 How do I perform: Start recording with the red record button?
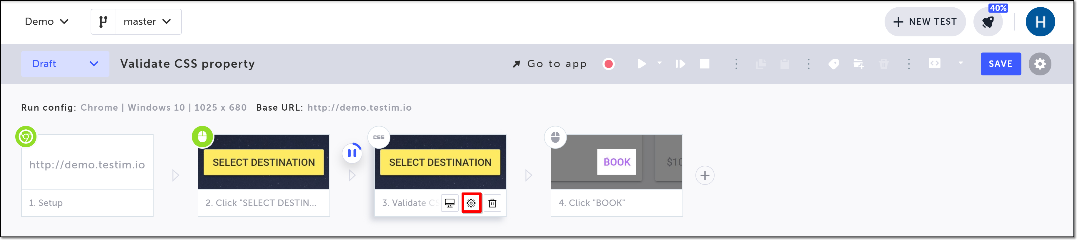click(609, 64)
